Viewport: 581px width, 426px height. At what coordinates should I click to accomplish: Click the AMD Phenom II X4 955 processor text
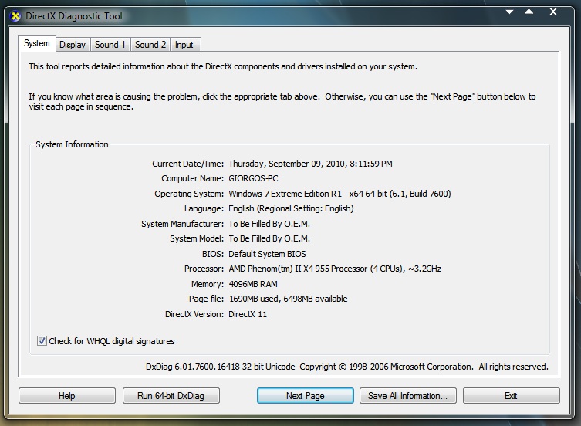[x=335, y=269]
